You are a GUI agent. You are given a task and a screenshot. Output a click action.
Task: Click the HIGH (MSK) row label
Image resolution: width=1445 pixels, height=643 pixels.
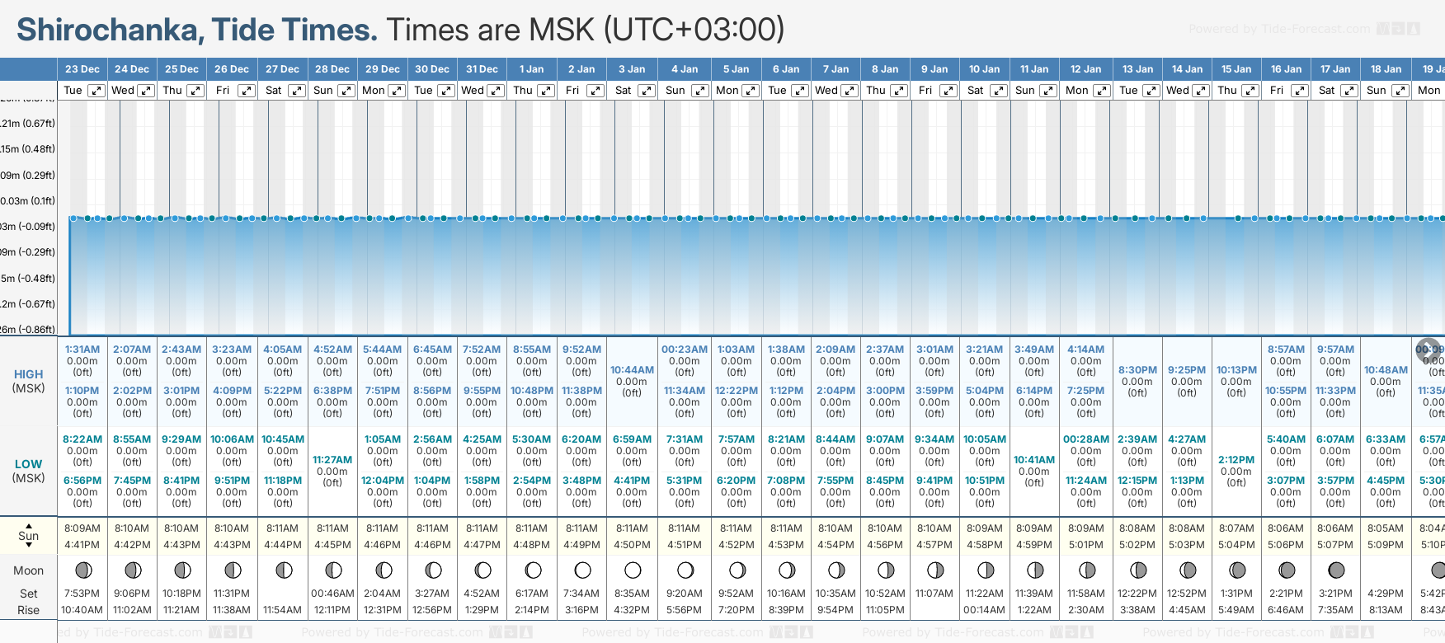(28, 381)
